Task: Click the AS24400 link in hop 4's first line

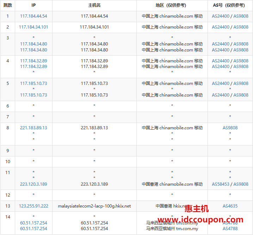Action: point(221,61)
